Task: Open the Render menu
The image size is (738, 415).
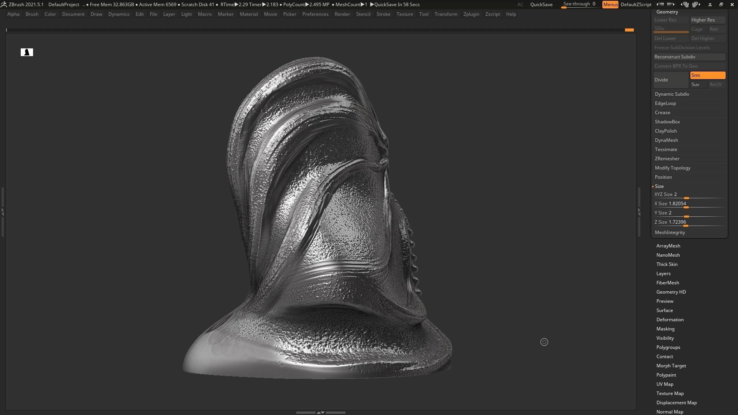Action: click(x=342, y=14)
